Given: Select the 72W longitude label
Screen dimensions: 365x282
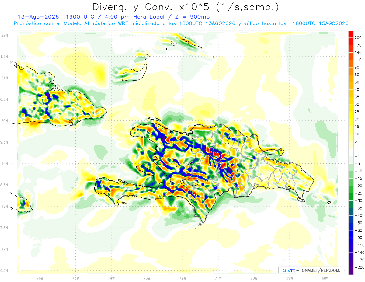Looking at the screenshot, I should [182, 278].
